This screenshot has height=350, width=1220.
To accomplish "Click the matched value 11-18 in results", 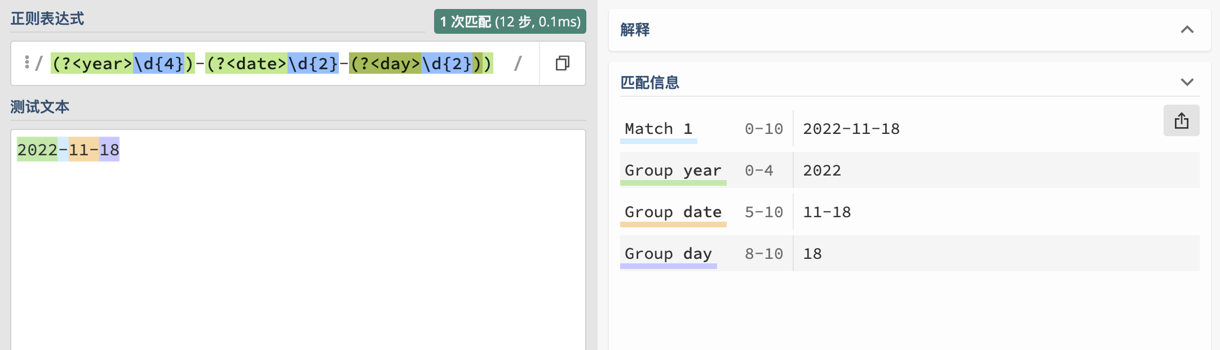I will click(826, 212).
